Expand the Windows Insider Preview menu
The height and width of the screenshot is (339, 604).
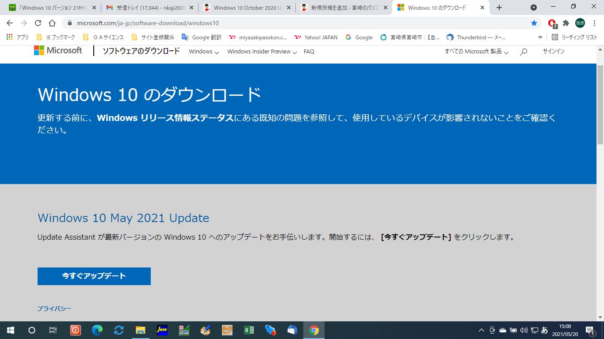(x=262, y=52)
